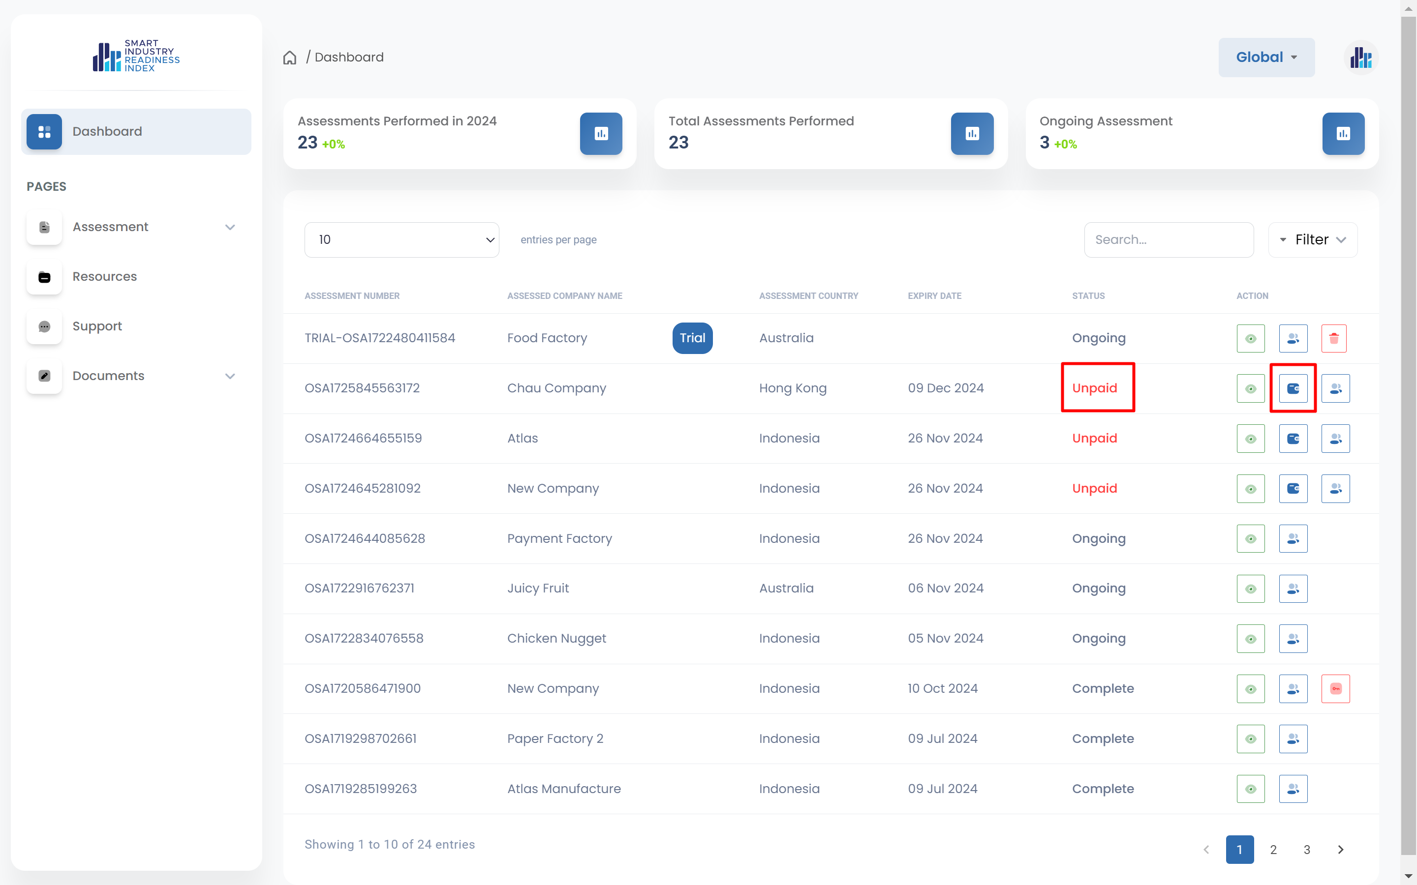Open the entries per page dropdown

tap(401, 239)
